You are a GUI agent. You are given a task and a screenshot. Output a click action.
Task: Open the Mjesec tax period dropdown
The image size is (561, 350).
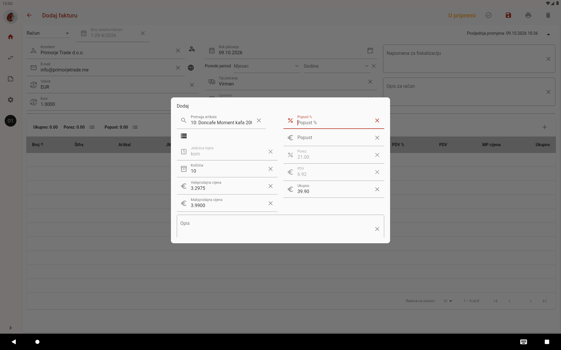click(x=267, y=66)
